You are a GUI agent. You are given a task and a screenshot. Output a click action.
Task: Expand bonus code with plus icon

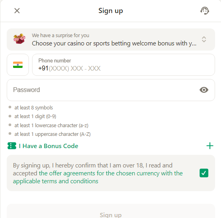pyautogui.click(x=210, y=146)
